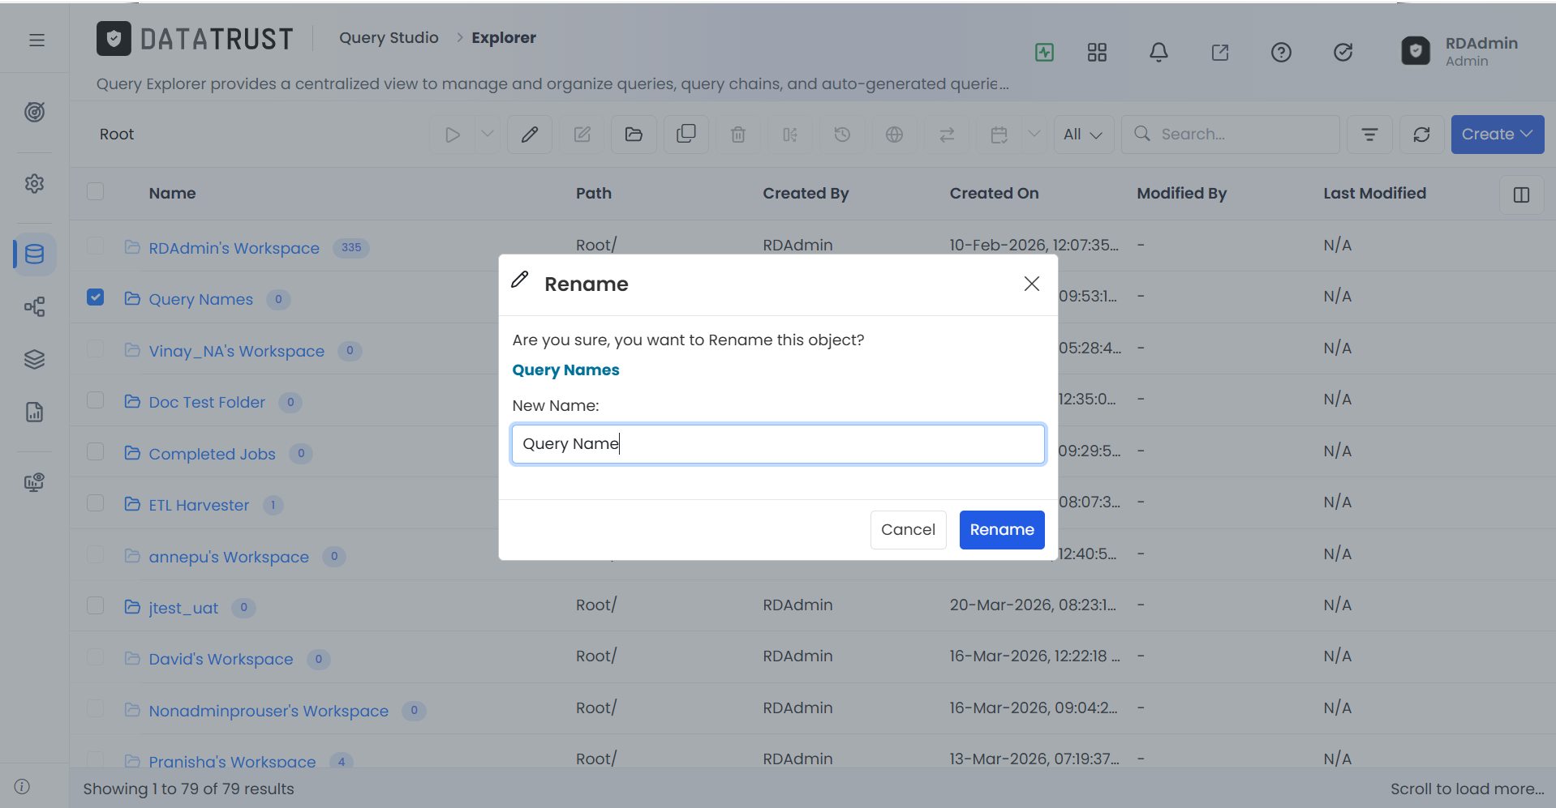Toggle the select-all header checkbox

click(96, 191)
